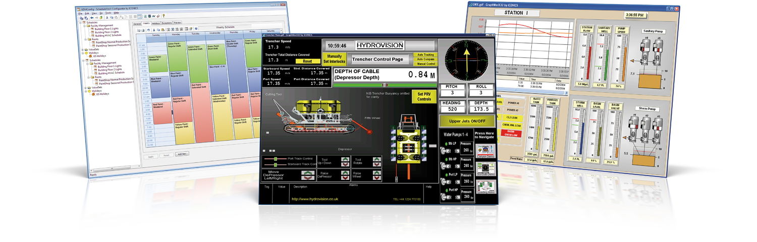Click Tool Up/Down arrow control
The width and height of the screenshot is (757, 242).
coord(345,161)
